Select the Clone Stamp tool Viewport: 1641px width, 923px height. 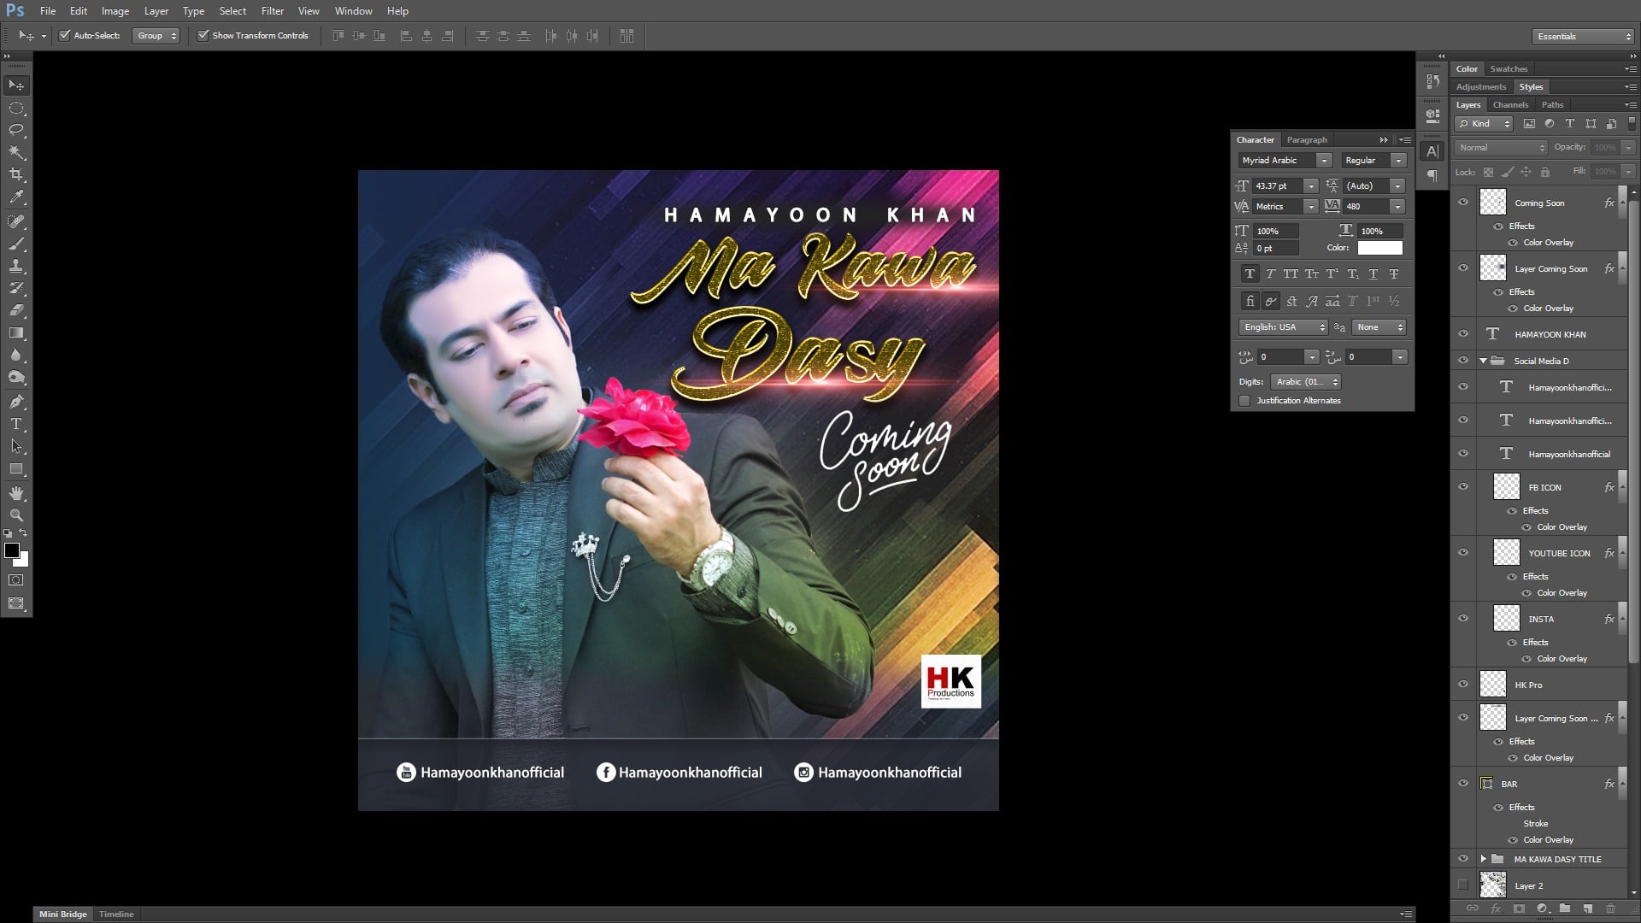[16, 266]
